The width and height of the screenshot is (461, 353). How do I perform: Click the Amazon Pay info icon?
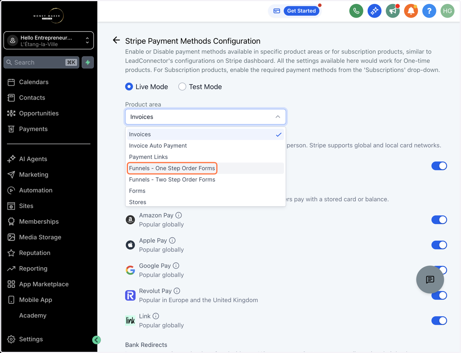179,215
